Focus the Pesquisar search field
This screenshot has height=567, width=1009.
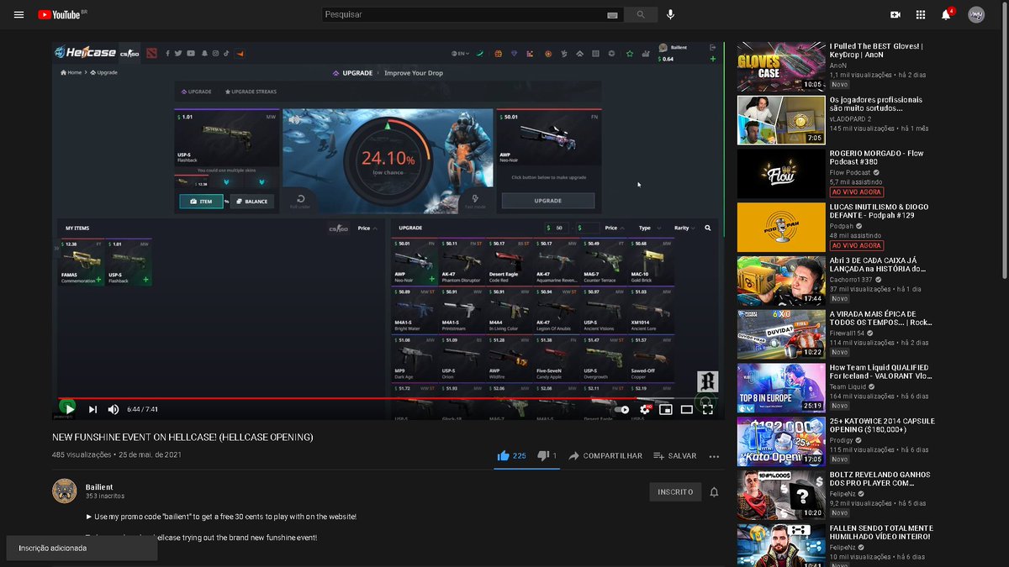pos(462,14)
